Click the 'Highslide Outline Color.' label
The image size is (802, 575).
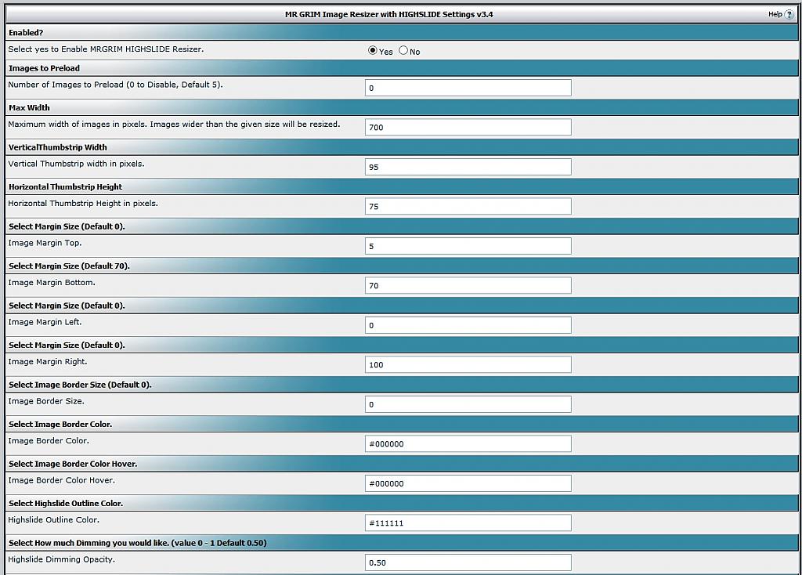[54, 519]
